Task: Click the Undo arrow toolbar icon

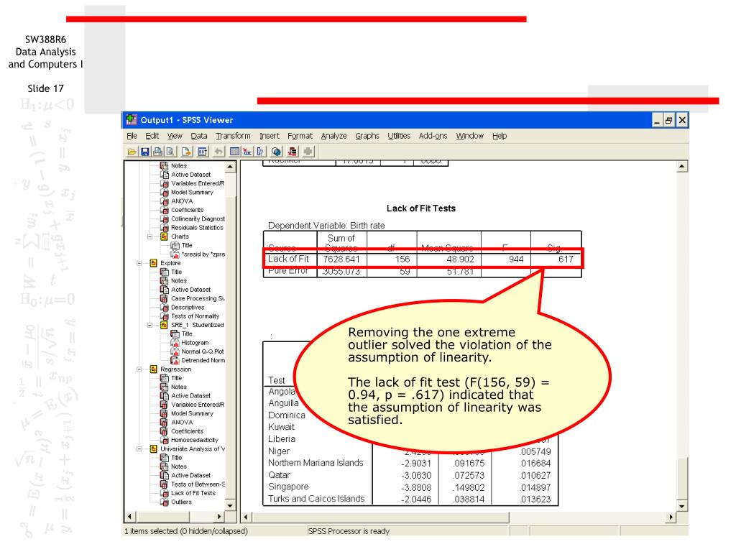Action: click(x=218, y=152)
